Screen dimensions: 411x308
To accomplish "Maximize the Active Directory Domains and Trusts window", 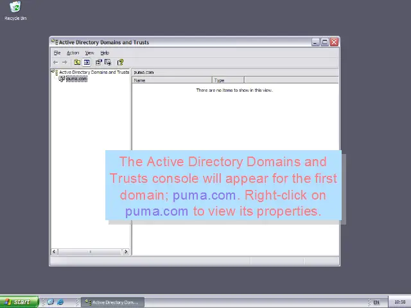I will (x=325, y=42).
